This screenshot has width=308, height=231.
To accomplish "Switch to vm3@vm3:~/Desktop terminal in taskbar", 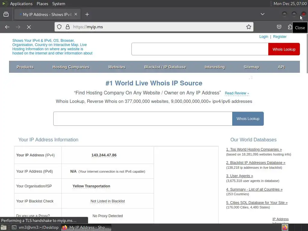I will click(35, 227).
